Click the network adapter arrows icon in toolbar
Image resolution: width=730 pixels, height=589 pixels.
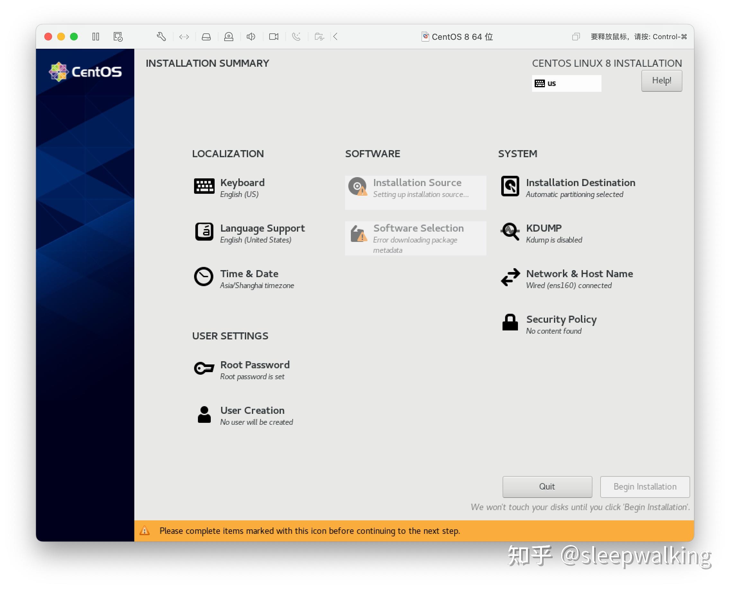point(184,37)
